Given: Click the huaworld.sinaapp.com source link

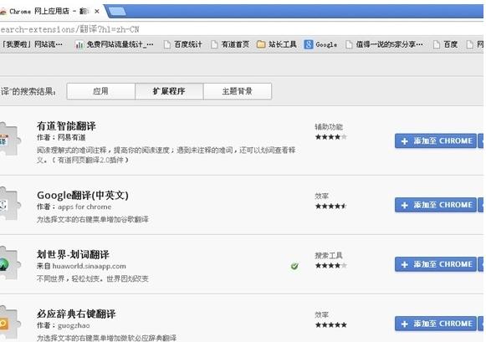Looking at the screenshot, I should point(90,266).
